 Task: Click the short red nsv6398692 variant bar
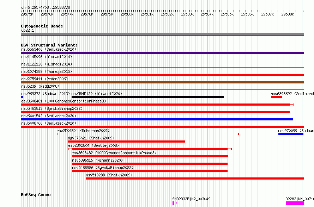tap(277, 97)
